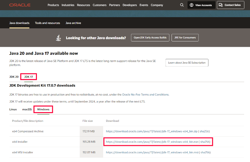Image resolution: width=250 pixels, height=162 pixels.
Task: Switch to the Java archive tab
Action: 73,23
